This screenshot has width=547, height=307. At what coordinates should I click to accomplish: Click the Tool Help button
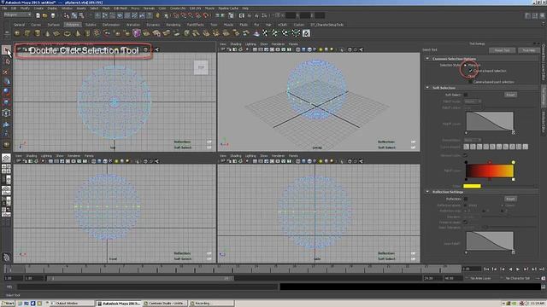point(529,50)
